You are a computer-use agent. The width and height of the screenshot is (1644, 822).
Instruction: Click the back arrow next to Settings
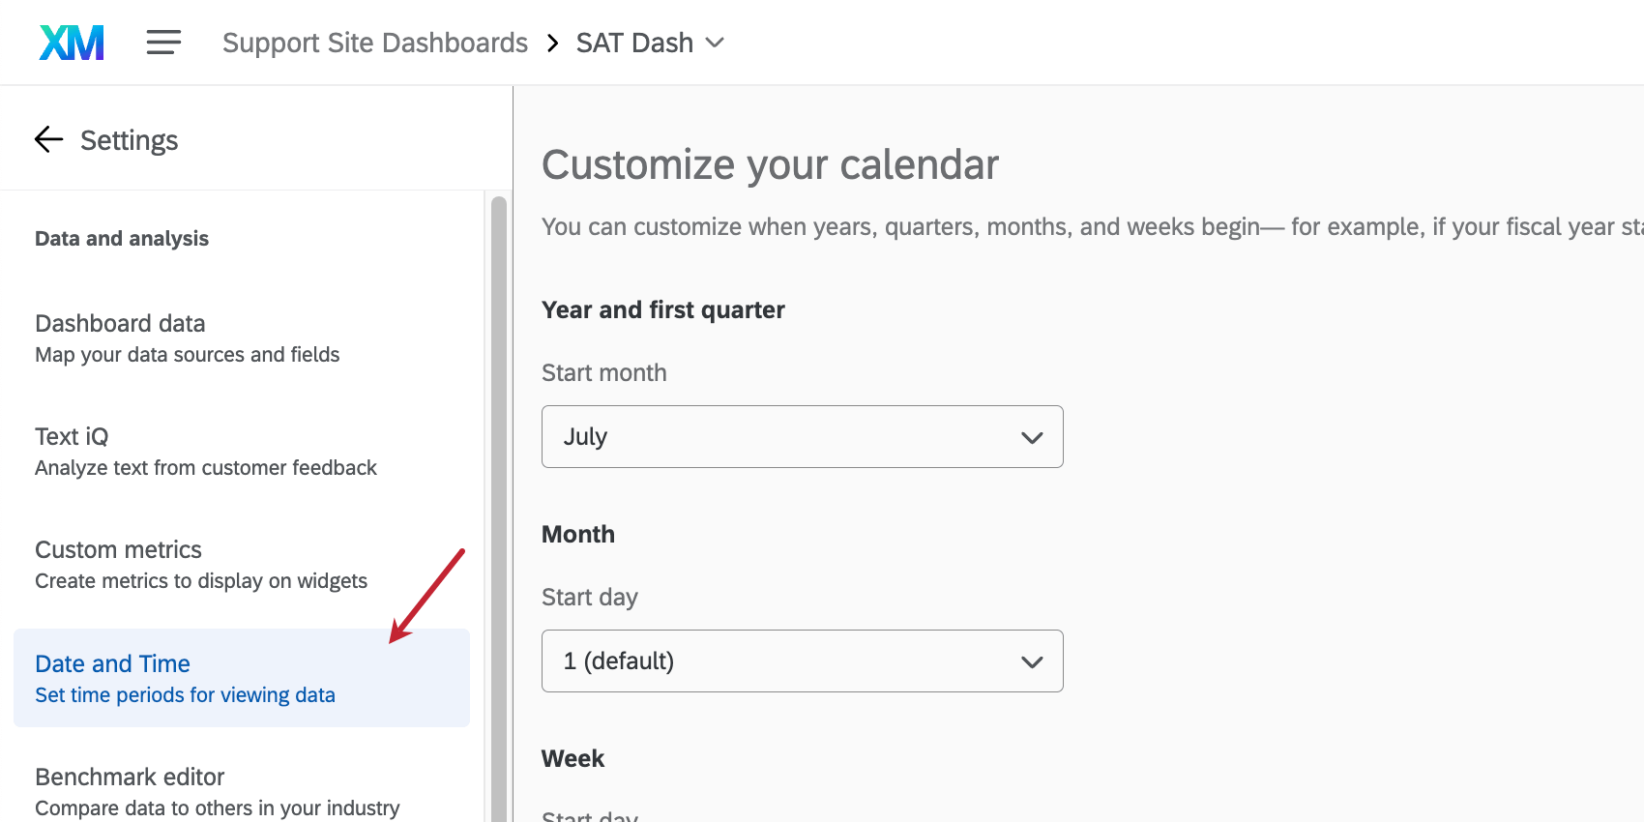[x=47, y=139]
